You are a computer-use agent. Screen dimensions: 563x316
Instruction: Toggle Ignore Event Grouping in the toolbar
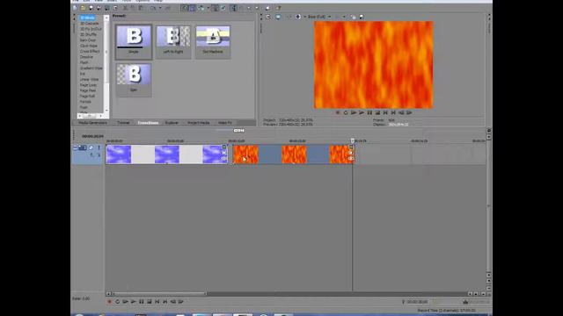[223, 8]
